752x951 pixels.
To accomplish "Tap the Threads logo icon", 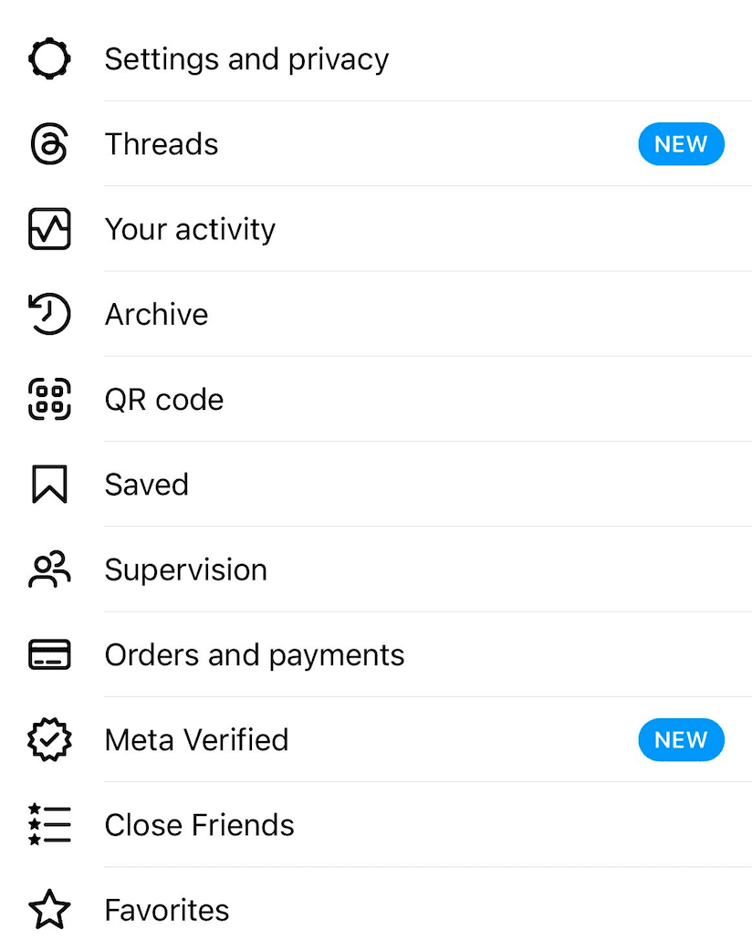I will (49, 144).
